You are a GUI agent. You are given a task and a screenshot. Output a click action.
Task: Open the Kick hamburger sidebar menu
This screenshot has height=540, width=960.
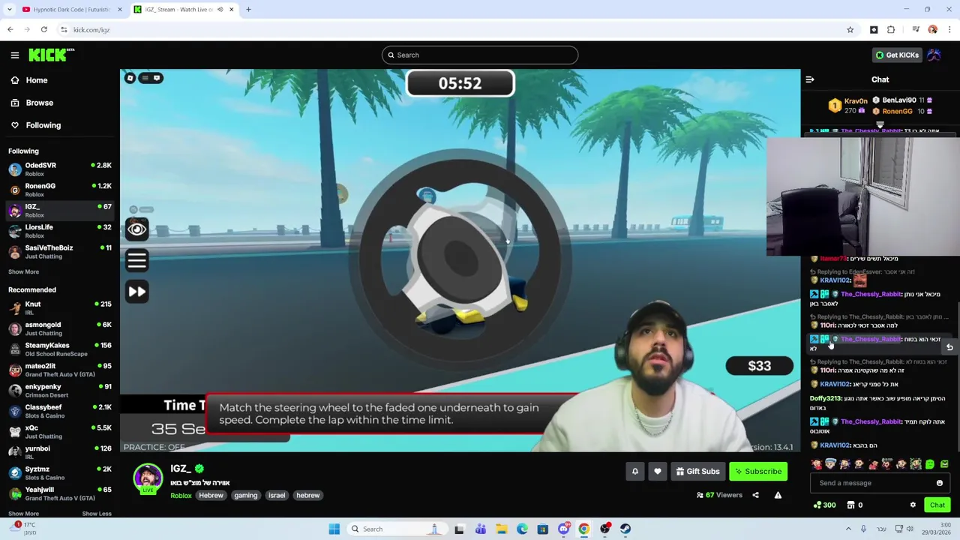(x=14, y=55)
